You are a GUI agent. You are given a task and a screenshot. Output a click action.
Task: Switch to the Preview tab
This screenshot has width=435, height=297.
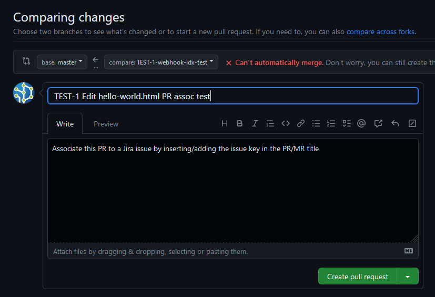pyautogui.click(x=106, y=124)
